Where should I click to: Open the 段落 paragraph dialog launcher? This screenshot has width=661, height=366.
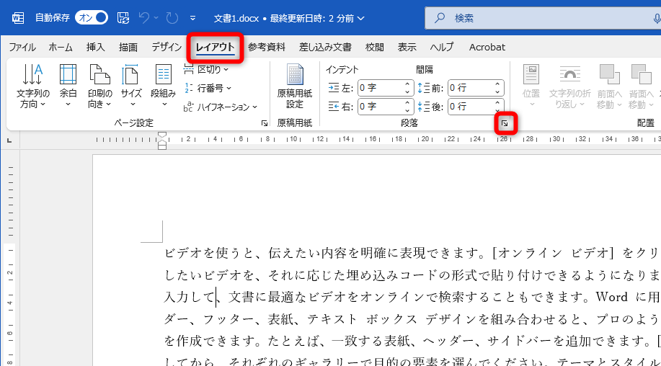(x=505, y=123)
